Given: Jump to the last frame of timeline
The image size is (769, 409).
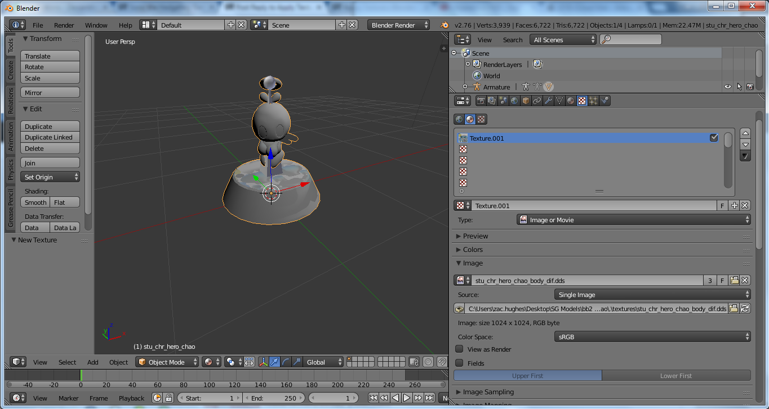Looking at the screenshot, I should (429, 398).
